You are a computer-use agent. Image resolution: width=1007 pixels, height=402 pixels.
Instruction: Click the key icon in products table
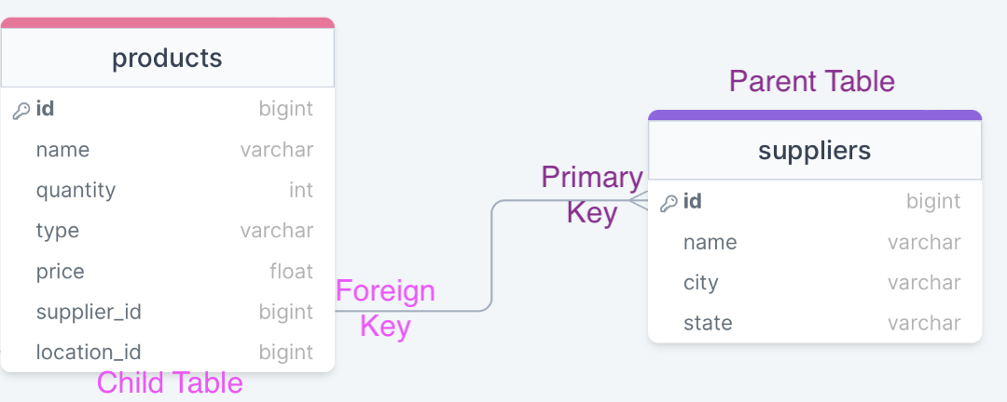click(x=21, y=111)
